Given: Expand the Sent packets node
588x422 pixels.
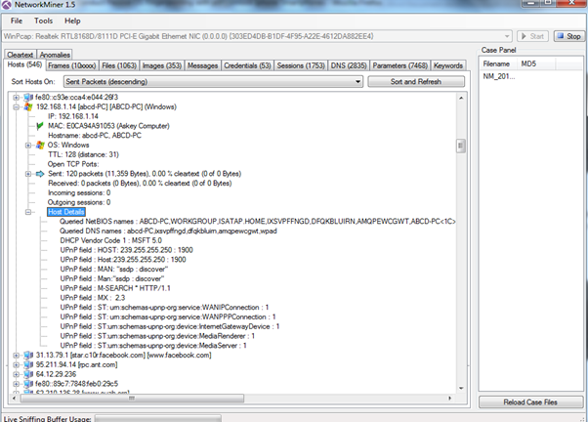Looking at the screenshot, I should click(28, 174).
